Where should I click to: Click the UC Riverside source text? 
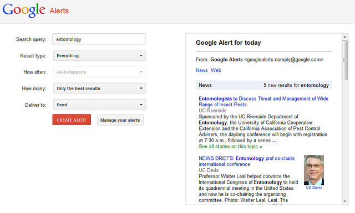(x=212, y=111)
